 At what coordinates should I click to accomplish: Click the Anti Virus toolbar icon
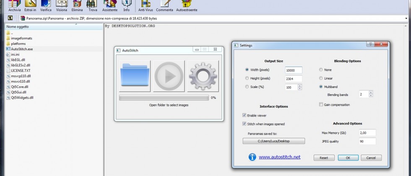point(145,5)
